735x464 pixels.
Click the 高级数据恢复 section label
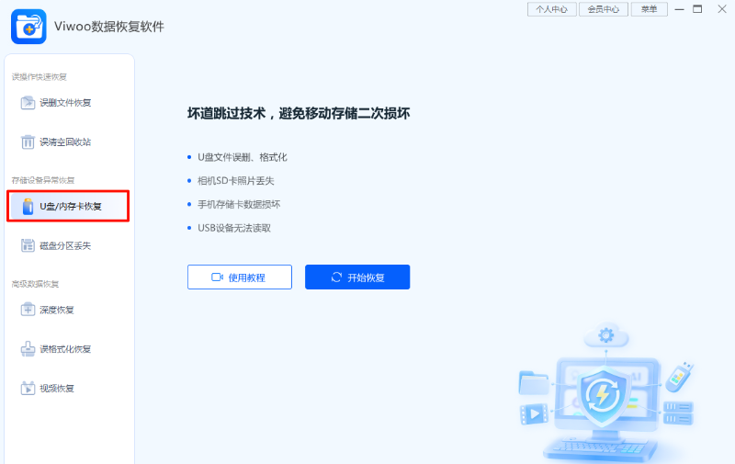(35, 284)
